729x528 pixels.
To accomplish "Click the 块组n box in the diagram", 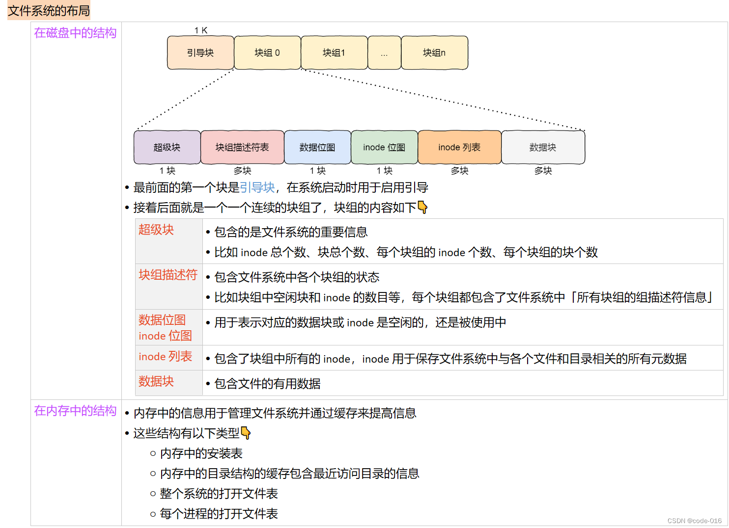I will (x=434, y=53).
